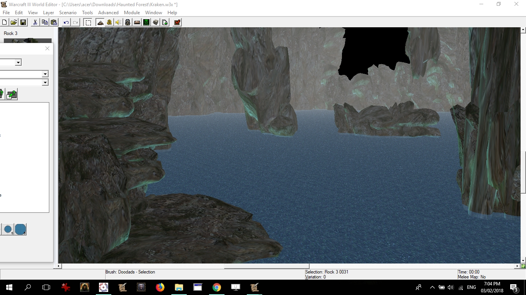Click 'Selection: Rock 3 0031' status text
This screenshot has height=295, width=526.
tap(327, 272)
